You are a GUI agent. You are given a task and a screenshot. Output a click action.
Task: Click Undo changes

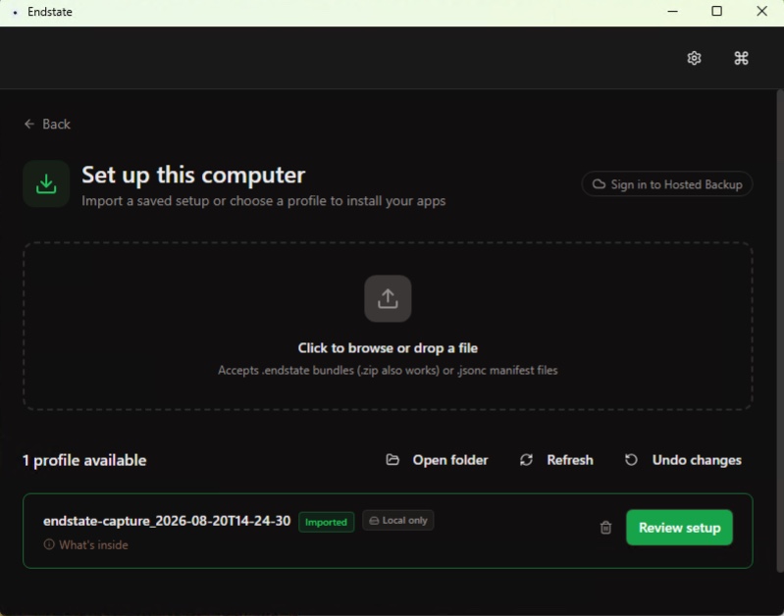tap(683, 460)
